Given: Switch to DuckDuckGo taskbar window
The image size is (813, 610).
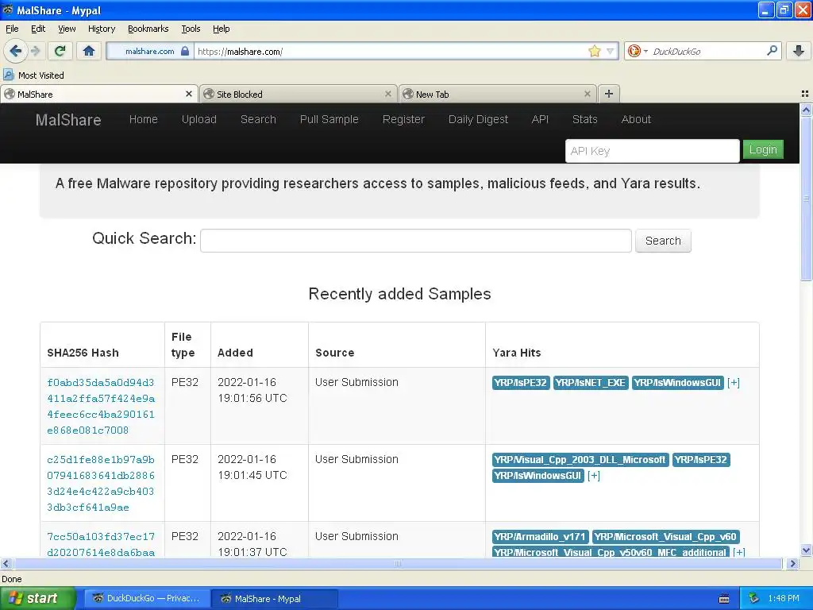Looking at the screenshot, I should click(147, 598).
